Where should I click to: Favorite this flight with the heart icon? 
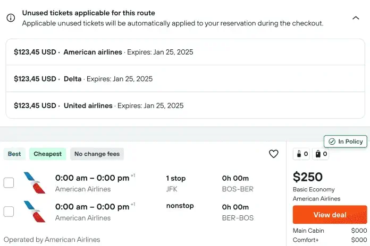coord(273,154)
